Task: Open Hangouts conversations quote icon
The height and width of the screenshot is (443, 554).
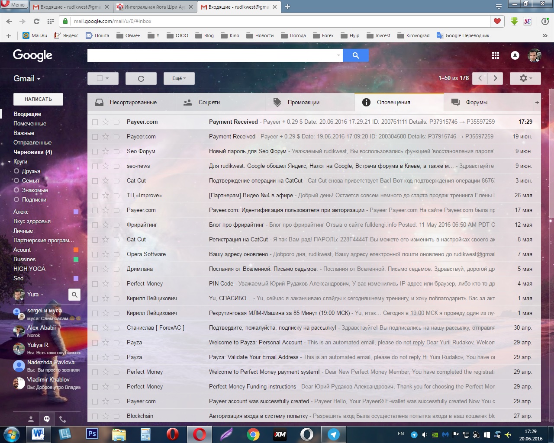Action: click(47, 419)
